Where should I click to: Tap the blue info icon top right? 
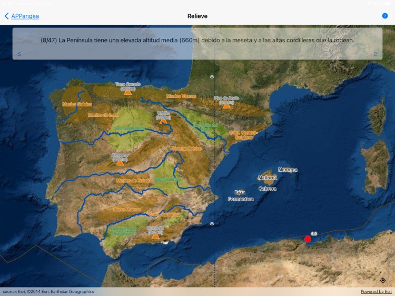coord(384,16)
